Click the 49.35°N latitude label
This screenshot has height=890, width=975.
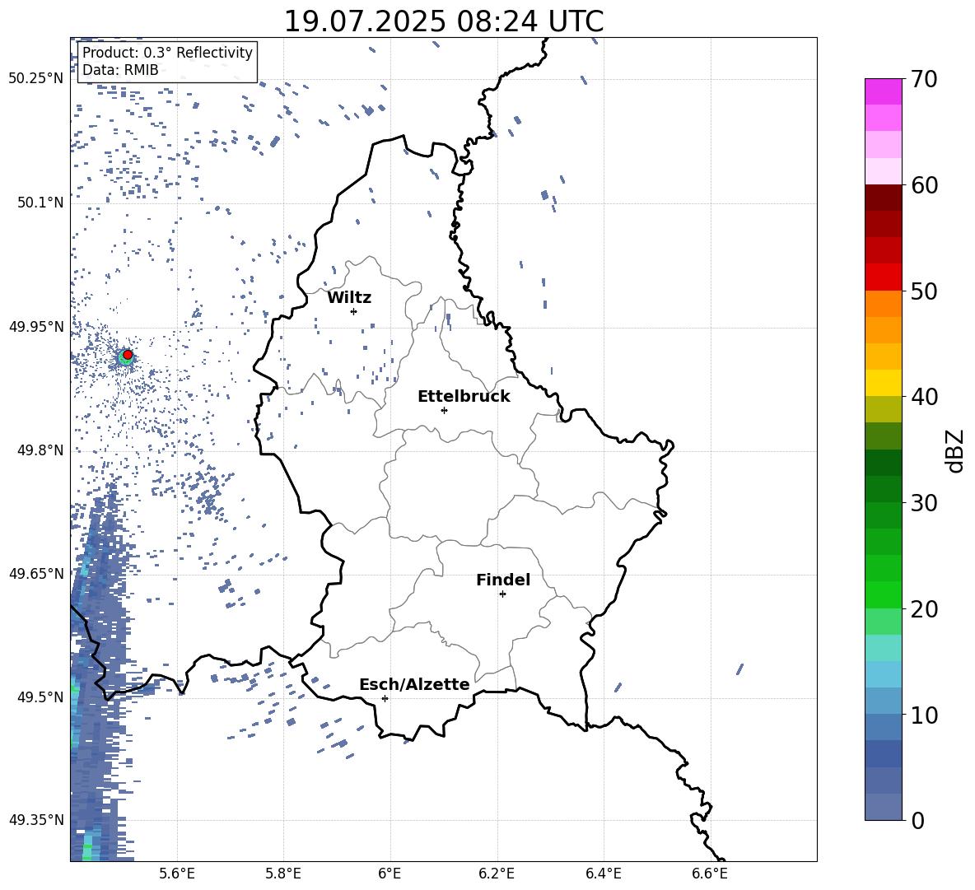coord(36,820)
